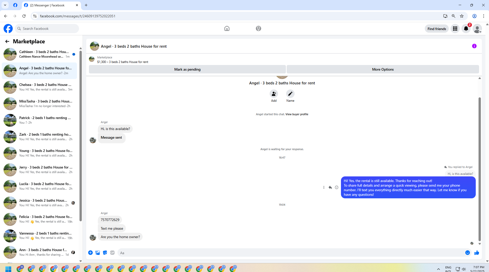This screenshot has height=272, width=489.
Task: Open Felicia's conversation
Action: pyautogui.click(x=40, y=219)
